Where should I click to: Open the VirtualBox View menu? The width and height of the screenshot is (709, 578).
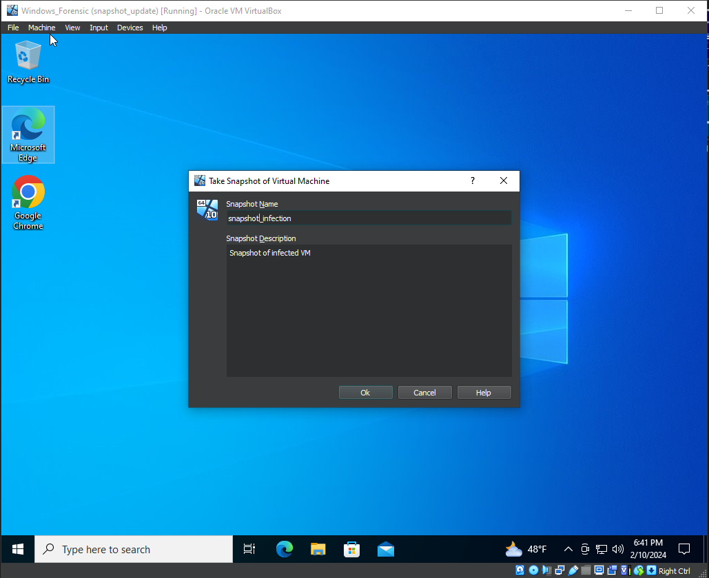tap(72, 28)
